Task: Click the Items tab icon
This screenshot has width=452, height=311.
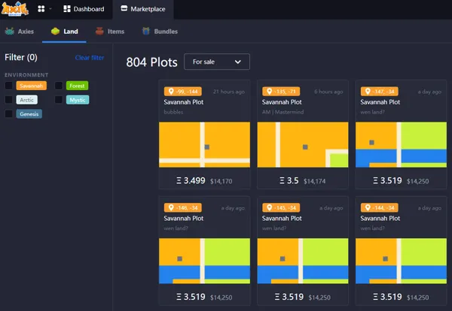Action: [x=99, y=32]
